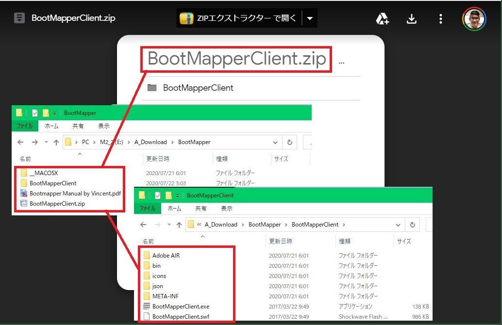This screenshot has height=325, width=502.
Task: Download BootMapperClient.zip using the download icon
Action: [411, 18]
